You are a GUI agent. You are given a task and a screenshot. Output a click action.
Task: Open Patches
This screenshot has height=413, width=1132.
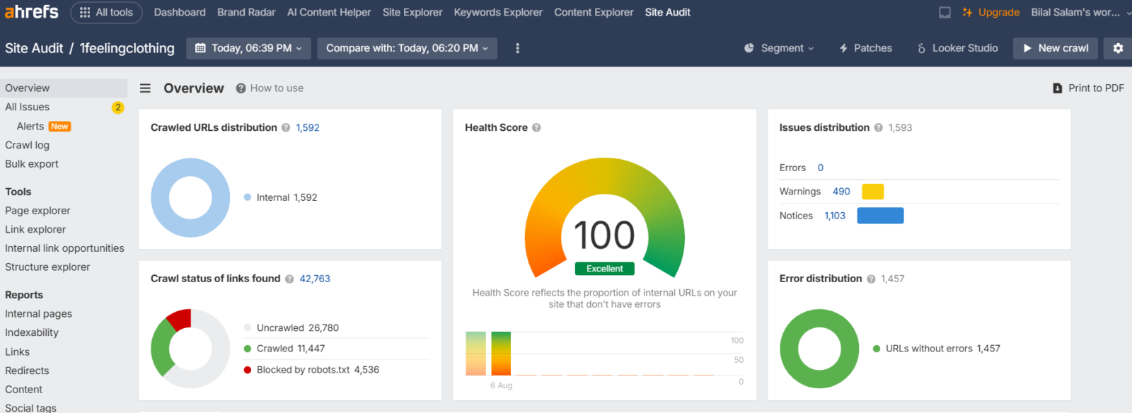pyautogui.click(x=865, y=48)
